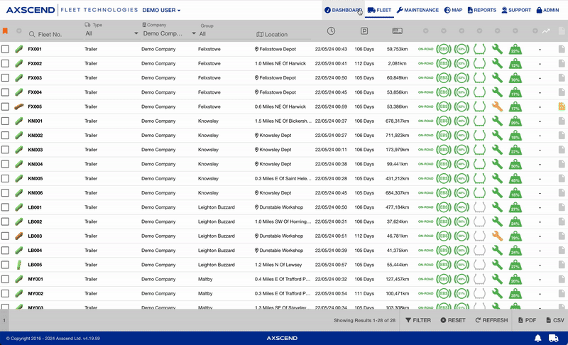Click the tyre pressure icon for FX003

pyautogui.click(x=479, y=78)
